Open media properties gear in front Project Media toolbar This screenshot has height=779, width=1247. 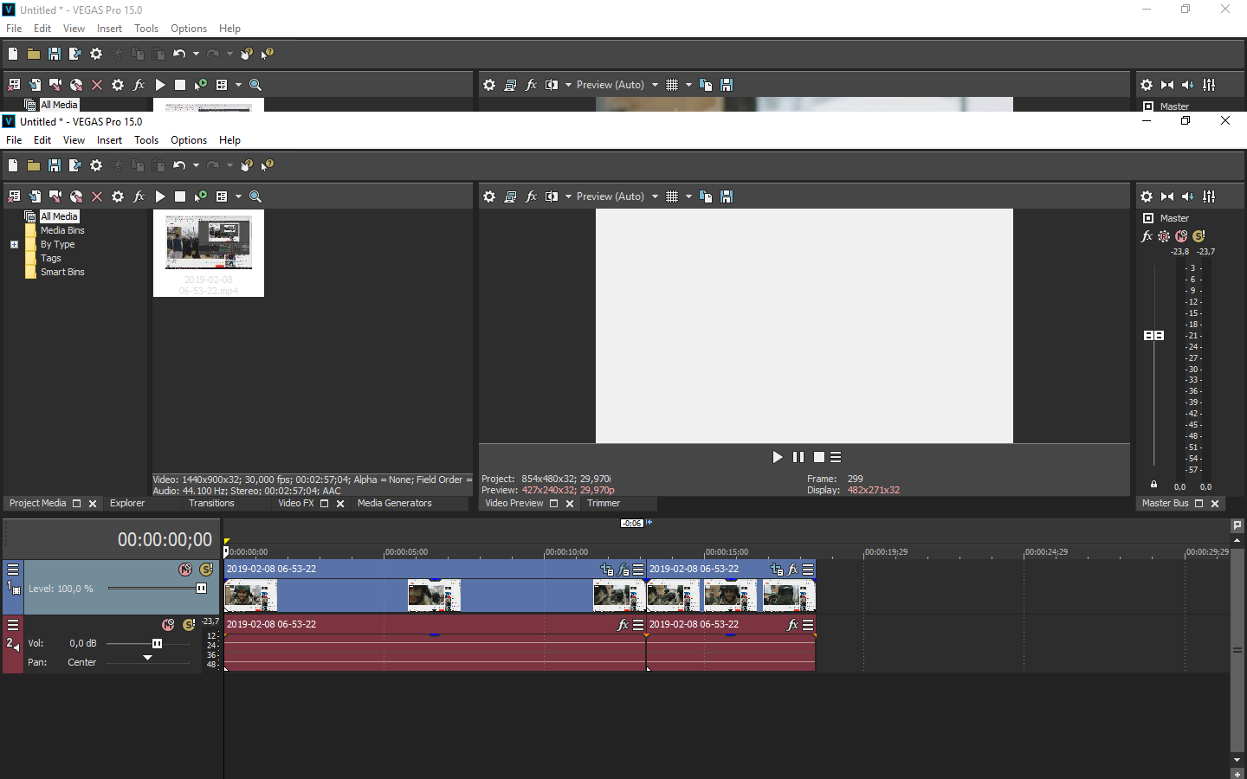[118, 196]
